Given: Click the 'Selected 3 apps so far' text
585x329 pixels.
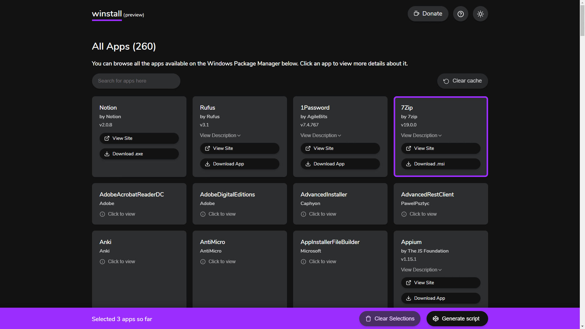Looking at the screenshot, I should pyautogui.click(x=122, y=319).
